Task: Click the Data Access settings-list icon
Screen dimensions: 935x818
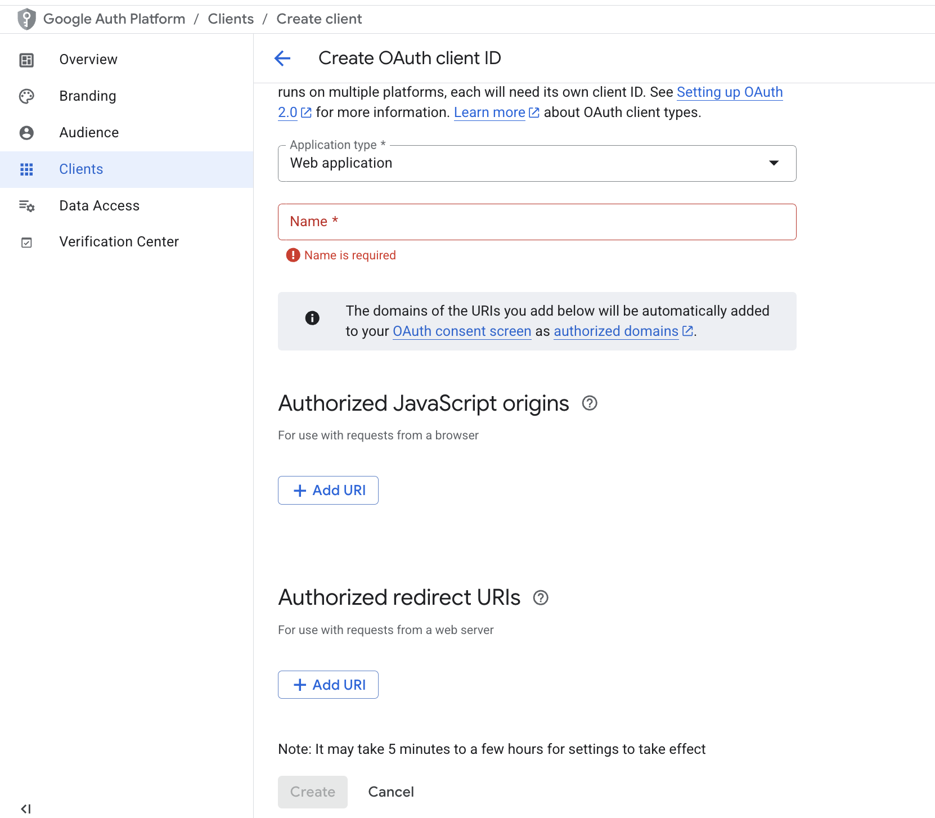Action: click(26, 206)
